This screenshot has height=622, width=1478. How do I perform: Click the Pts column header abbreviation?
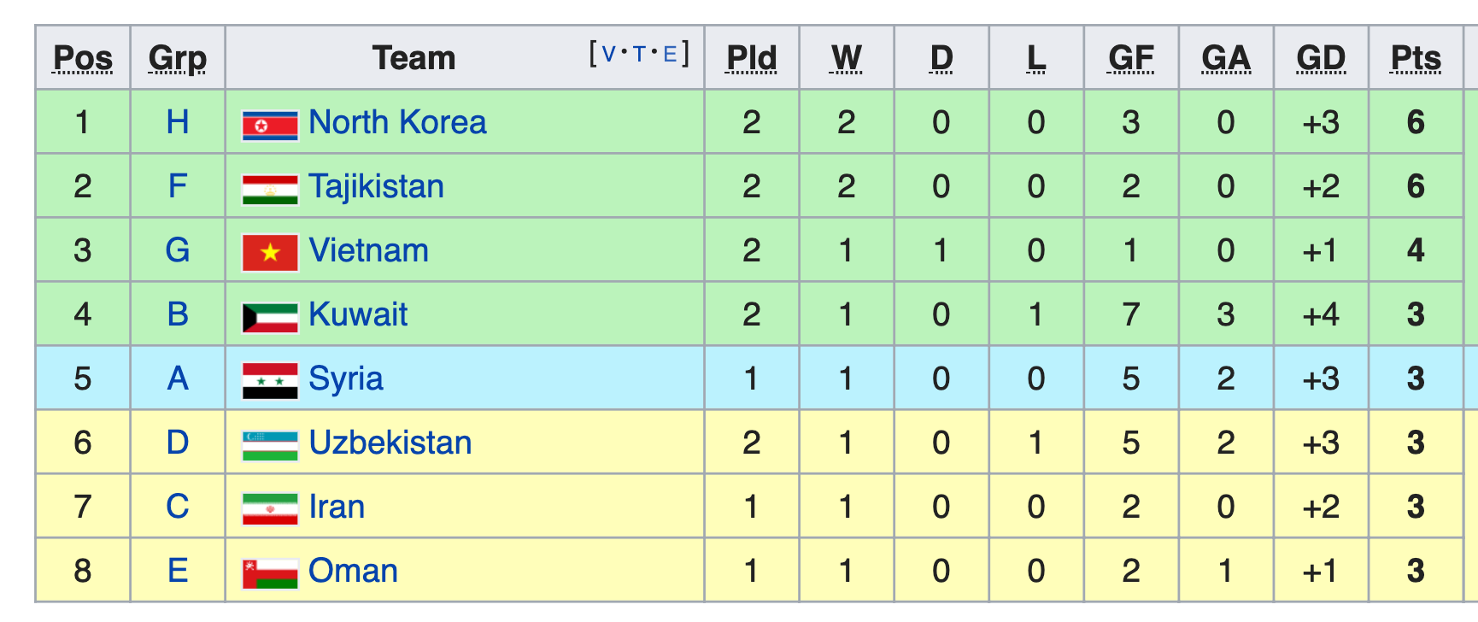pos(1416,58)
